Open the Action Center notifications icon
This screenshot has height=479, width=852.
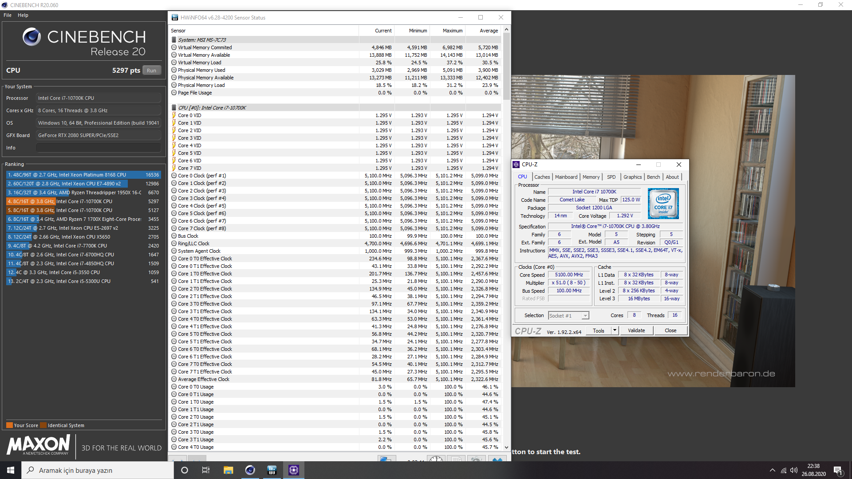pyautogui.click(x=838, y=471)
